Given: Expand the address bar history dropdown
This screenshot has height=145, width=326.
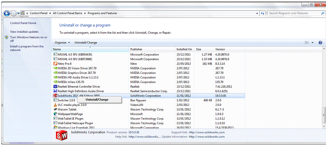Looking at the screenshot, I should click(258, 13).
